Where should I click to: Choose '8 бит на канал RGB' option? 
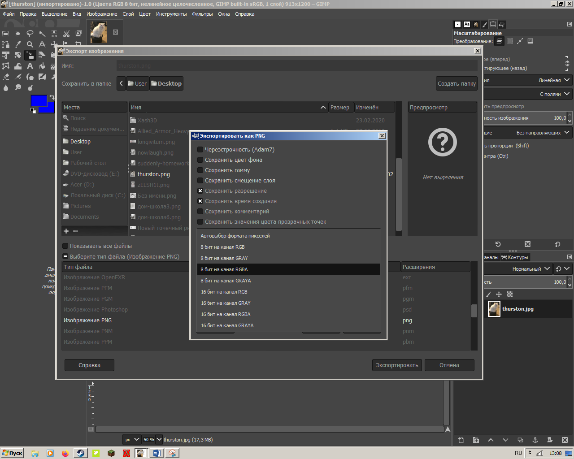pyautogui.click(x=289, y=247)
